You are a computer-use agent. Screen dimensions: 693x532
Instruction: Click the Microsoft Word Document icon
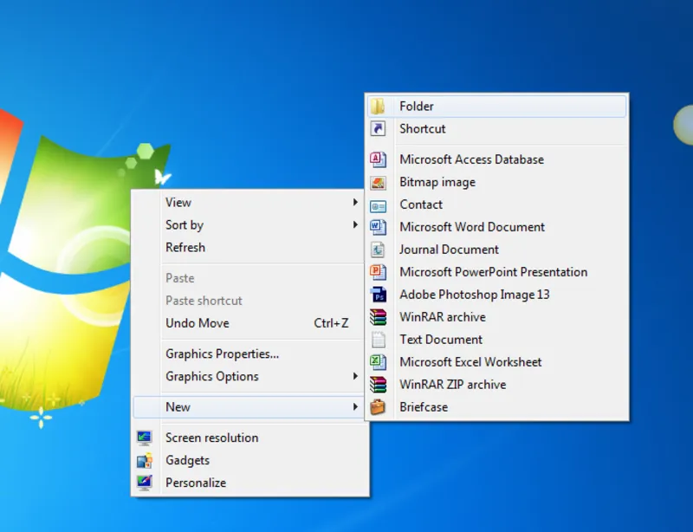pos(378,227)
